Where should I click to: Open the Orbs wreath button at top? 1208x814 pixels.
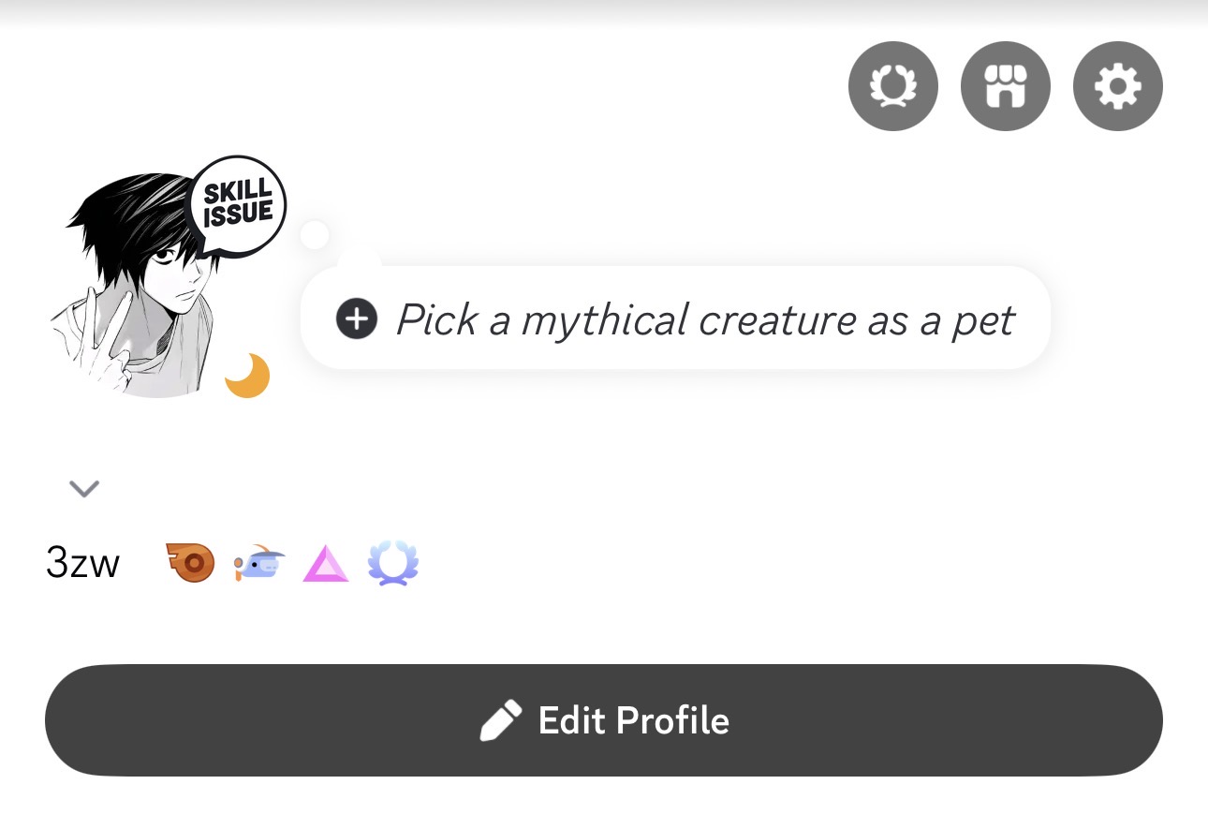pos(892,86)
